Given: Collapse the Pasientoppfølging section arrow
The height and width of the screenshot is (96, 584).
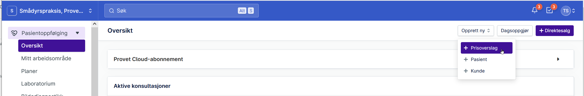Looking at the screenshot, I should (x=77, y=33).
